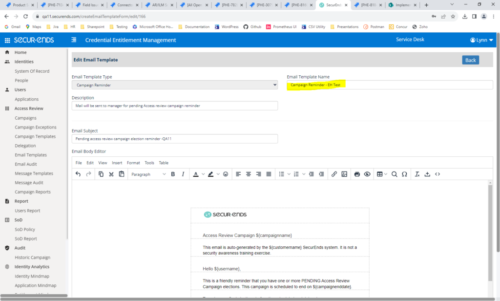Click the Back button
The width and height of the screenshot is (500, 301).
[470, 60]
